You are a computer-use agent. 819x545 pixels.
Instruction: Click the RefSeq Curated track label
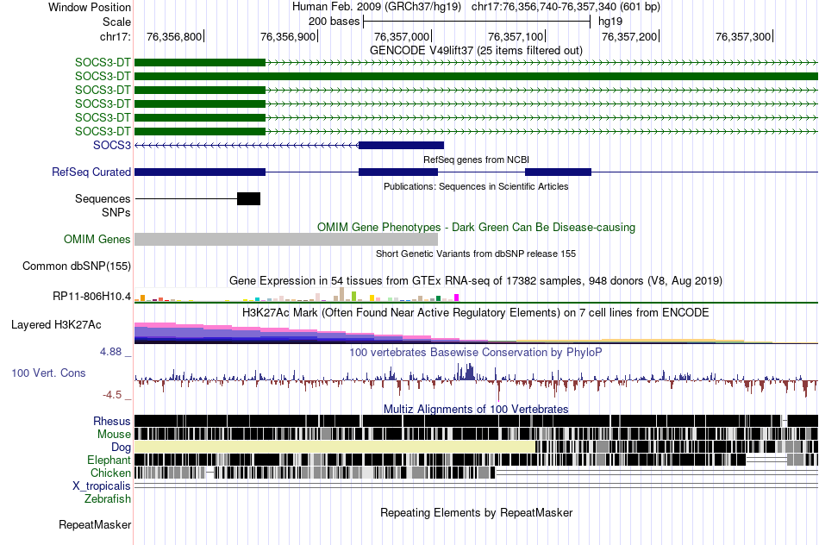(x=91, y=172)
